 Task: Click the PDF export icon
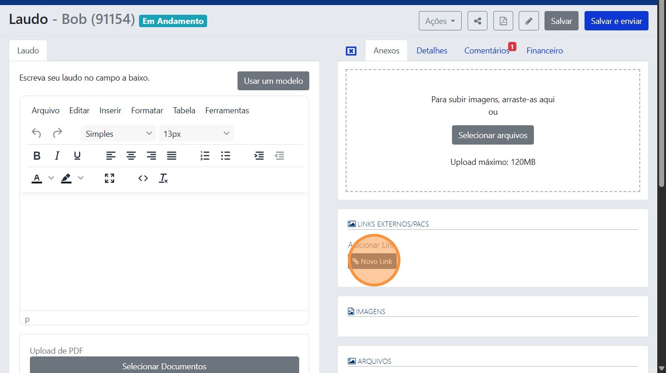[503, 21]
